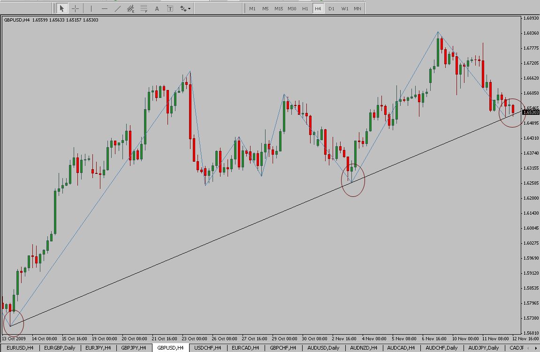Activate the crosshair tool
The height and width of the screenshot is (352, 540).
click(75, 8)
